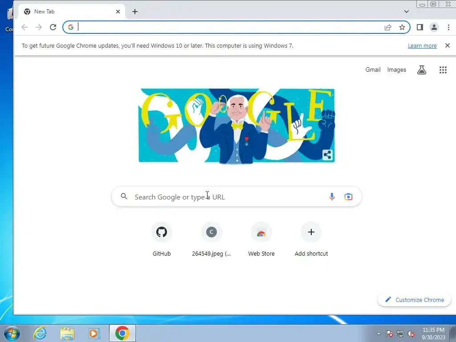Add a new shortcut tile

click(311, 239)
